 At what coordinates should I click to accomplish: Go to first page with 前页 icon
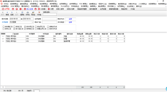(3, 12)
